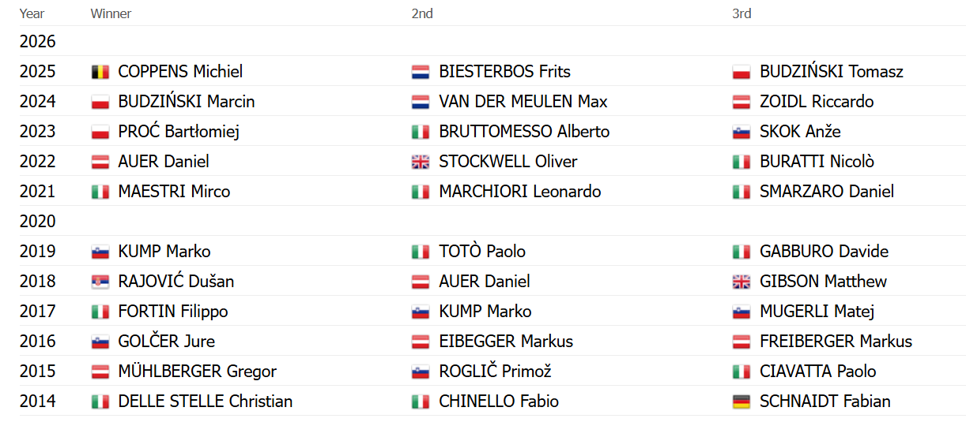Click the Belgian flag beside COPPENS Michiel

coord(100,72)
